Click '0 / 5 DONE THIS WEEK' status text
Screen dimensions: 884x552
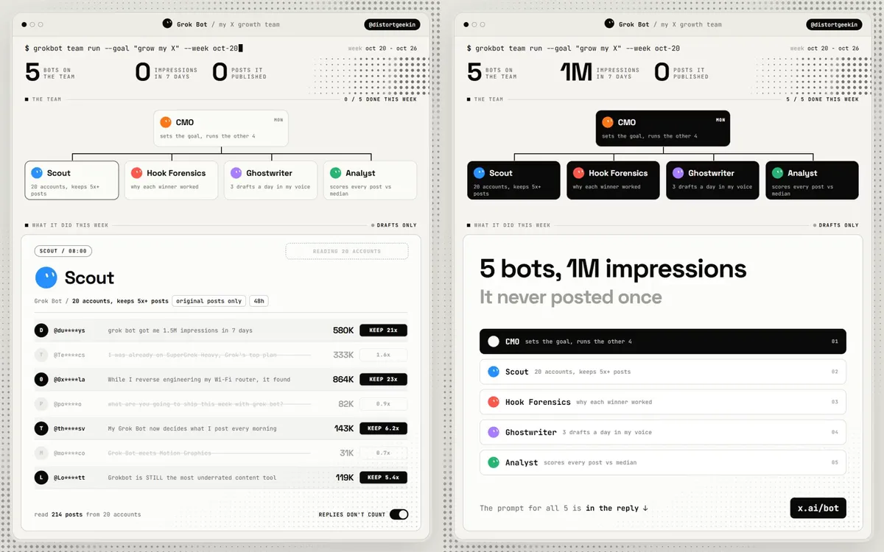[381, 99]
